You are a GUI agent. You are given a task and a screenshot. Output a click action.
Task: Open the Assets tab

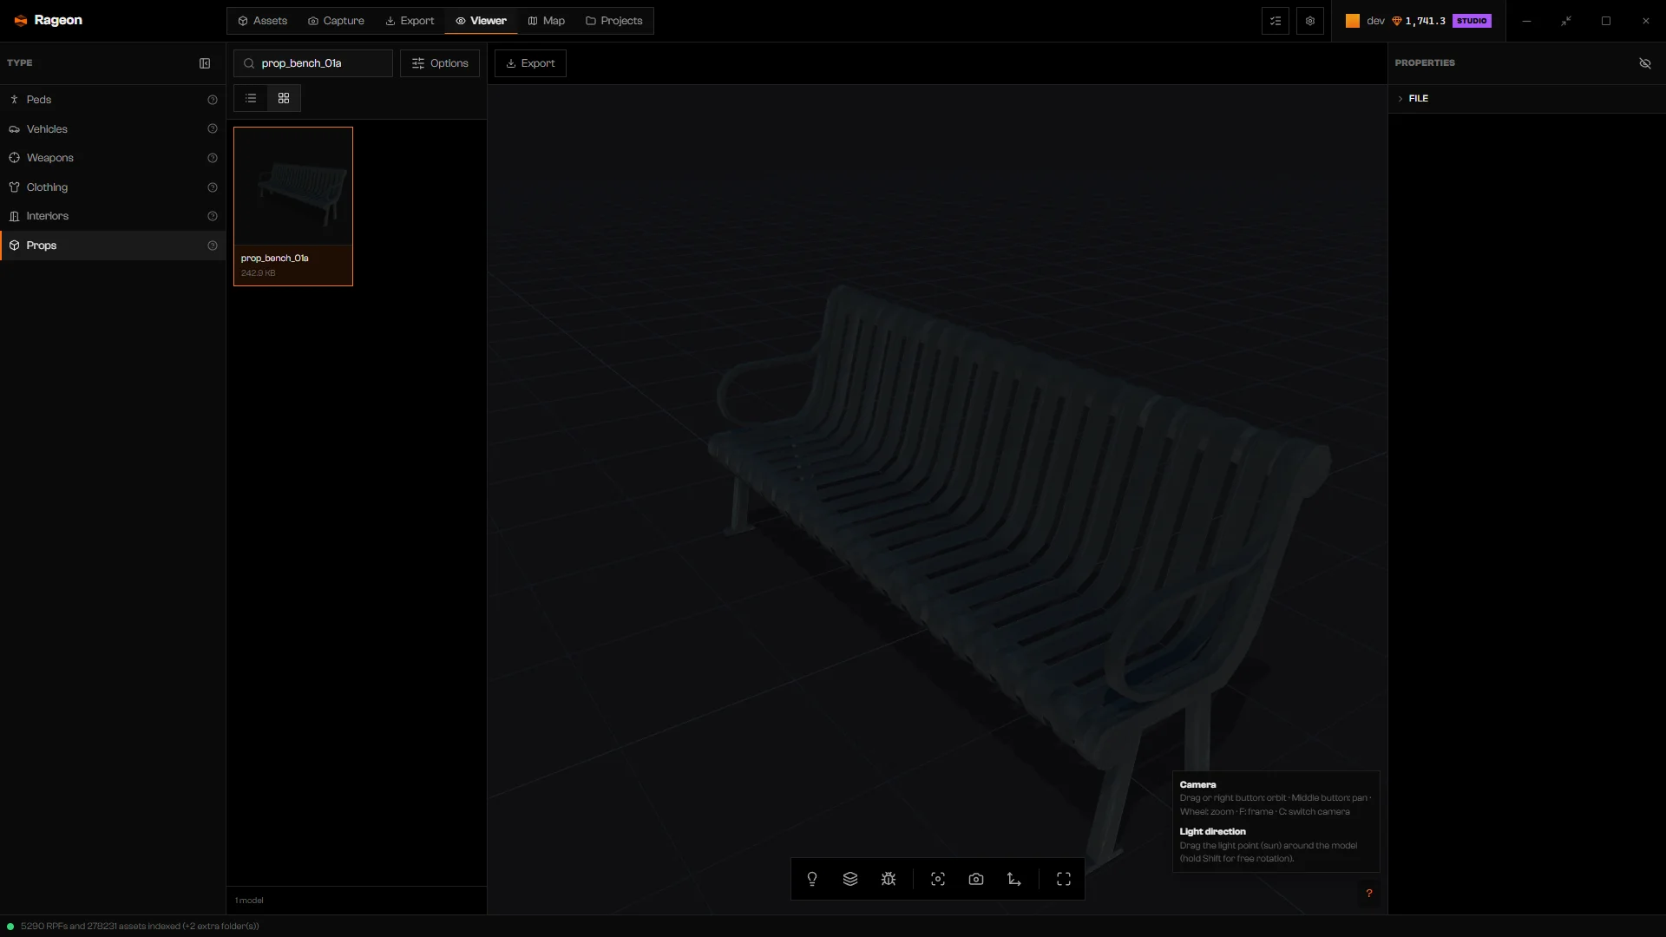pyautogui.click(x=263, y=21)
